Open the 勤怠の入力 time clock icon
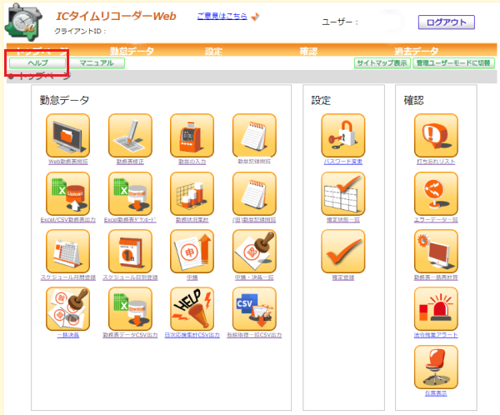The width and height of the screenshot is (500, 415). point(192,136)
